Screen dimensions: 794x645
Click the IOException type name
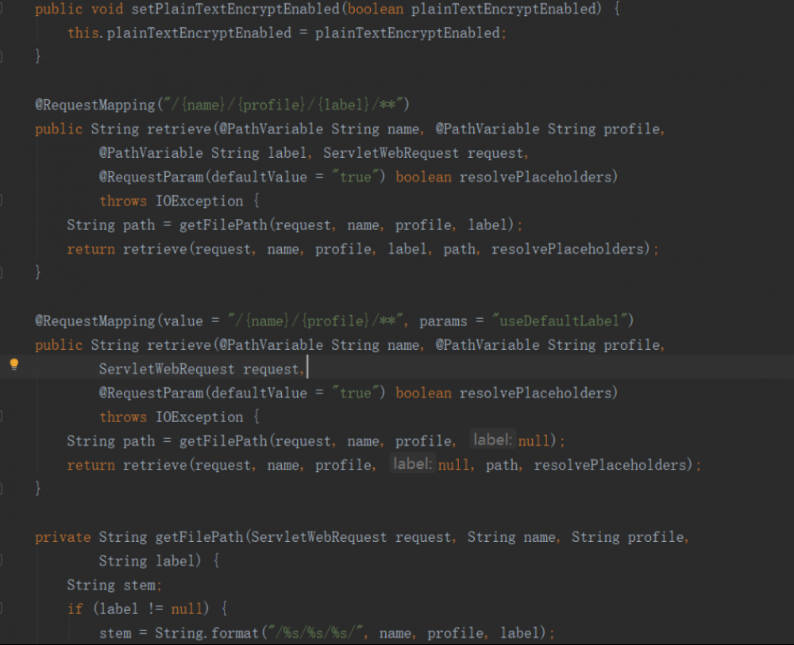[198, 201]
